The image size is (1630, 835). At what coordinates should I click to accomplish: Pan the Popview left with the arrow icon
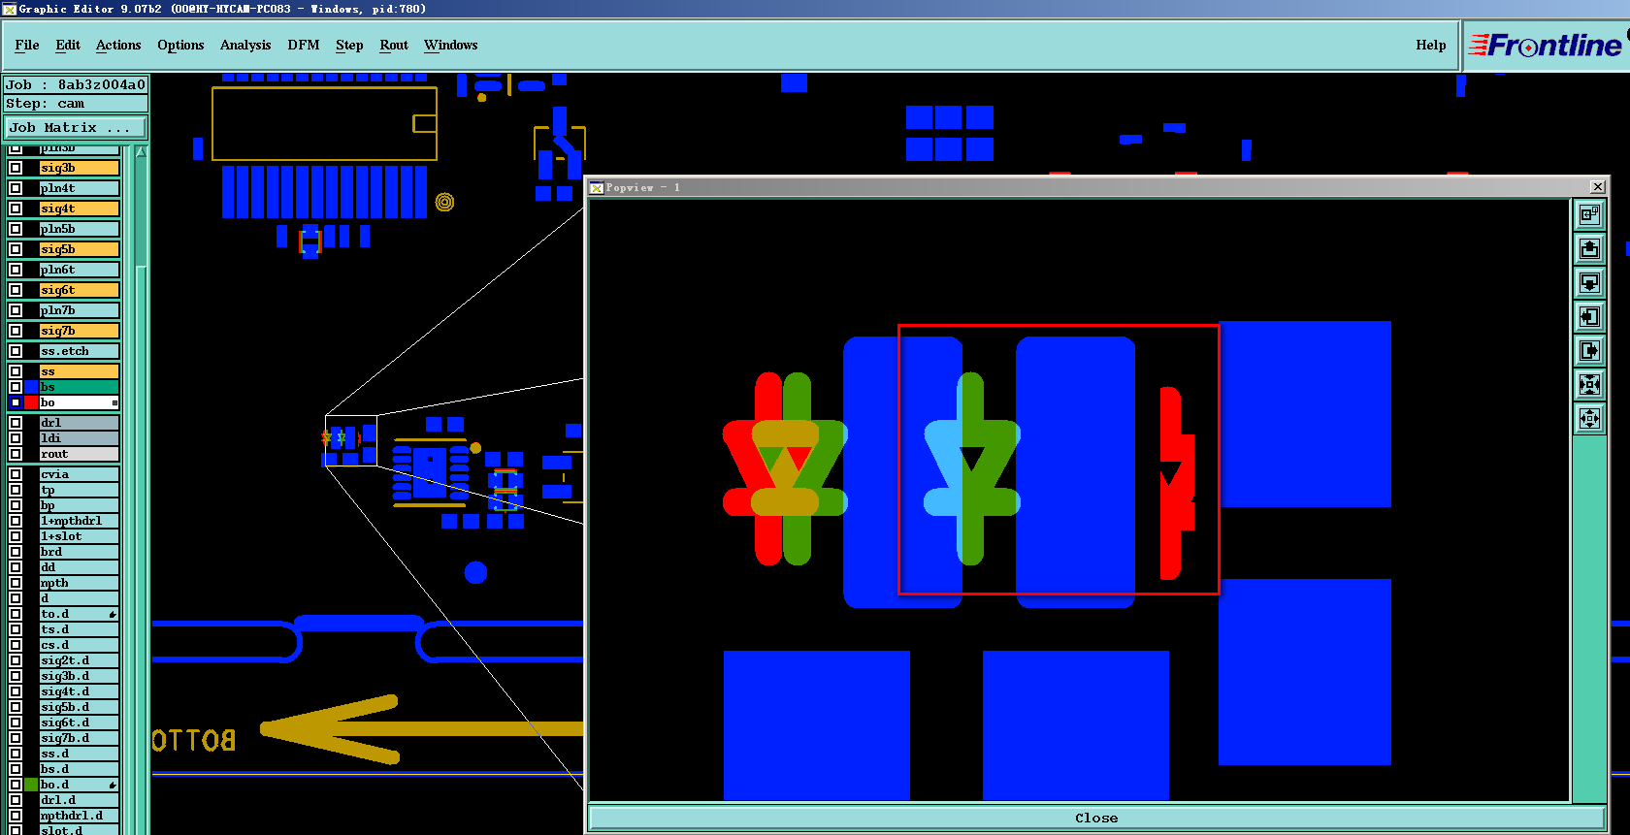pyautogui.click(x=1589, y=317)
